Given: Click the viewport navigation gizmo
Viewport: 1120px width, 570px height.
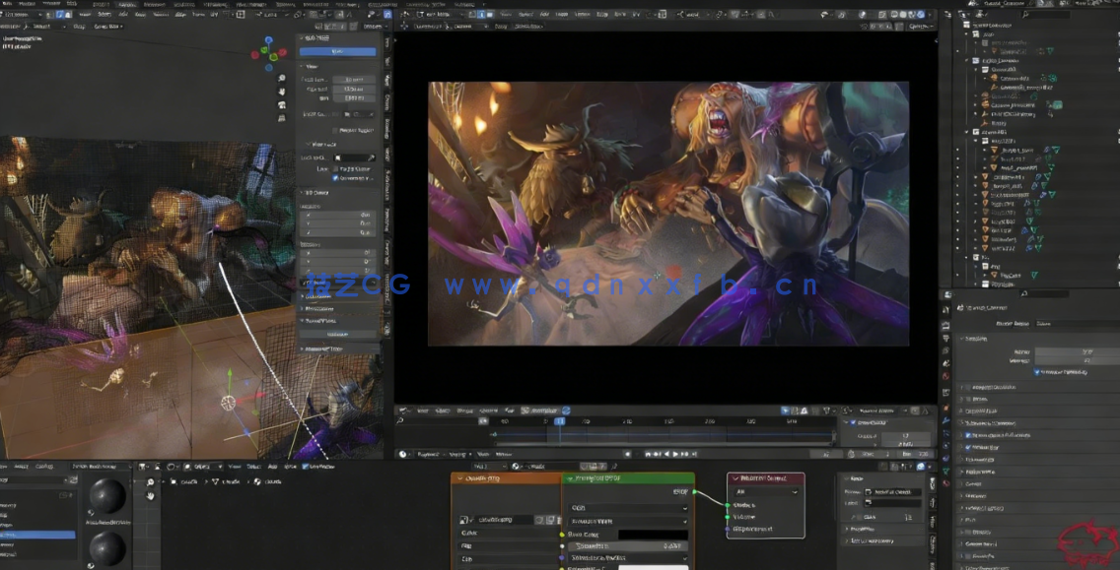Looking at the screenshot, I should coord(267,51).
